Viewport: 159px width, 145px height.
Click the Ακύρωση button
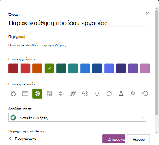click(x=138, y=139)
